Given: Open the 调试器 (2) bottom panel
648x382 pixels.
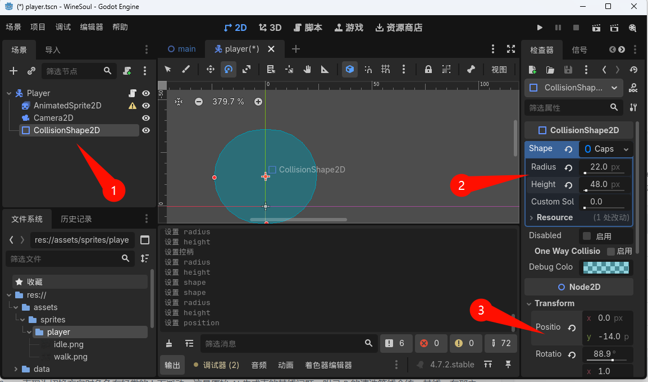Looking at the screenshot, I should coord(216,365).
